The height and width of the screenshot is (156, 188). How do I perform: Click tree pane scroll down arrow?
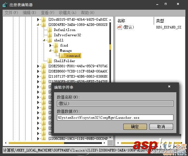(110, 138)
